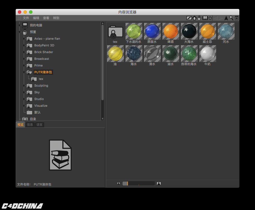The width and height of the screenshot is (255, 210).
Task: Open presets jar icon in toolbar
Action: (199, 18)
